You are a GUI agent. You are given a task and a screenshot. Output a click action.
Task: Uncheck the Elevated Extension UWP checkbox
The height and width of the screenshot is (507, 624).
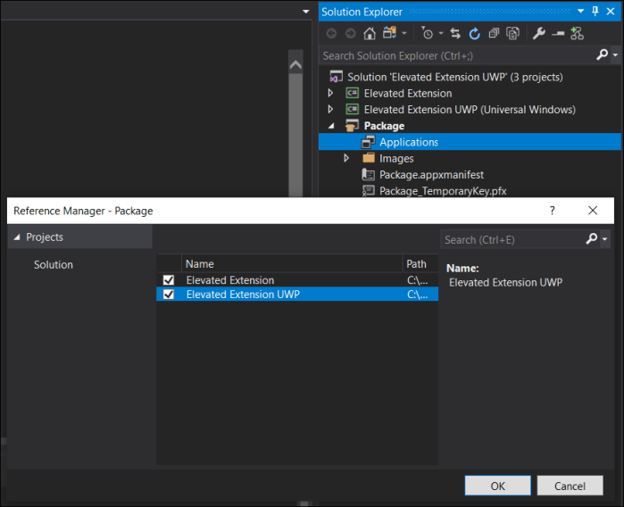(x=169, y=295)
